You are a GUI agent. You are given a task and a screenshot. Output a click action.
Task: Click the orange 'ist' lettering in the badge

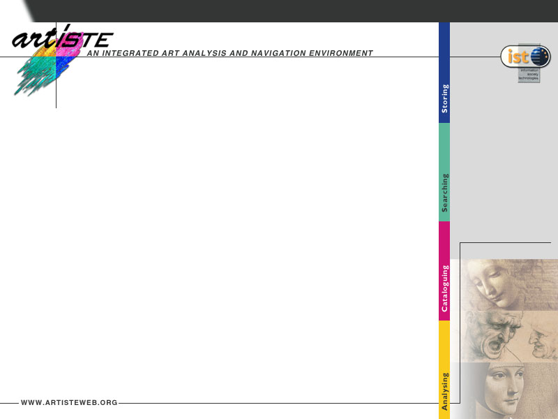[518, 57]
